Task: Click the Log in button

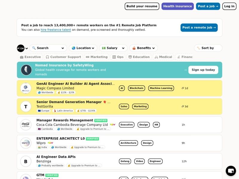Action: tap(229, 6)
